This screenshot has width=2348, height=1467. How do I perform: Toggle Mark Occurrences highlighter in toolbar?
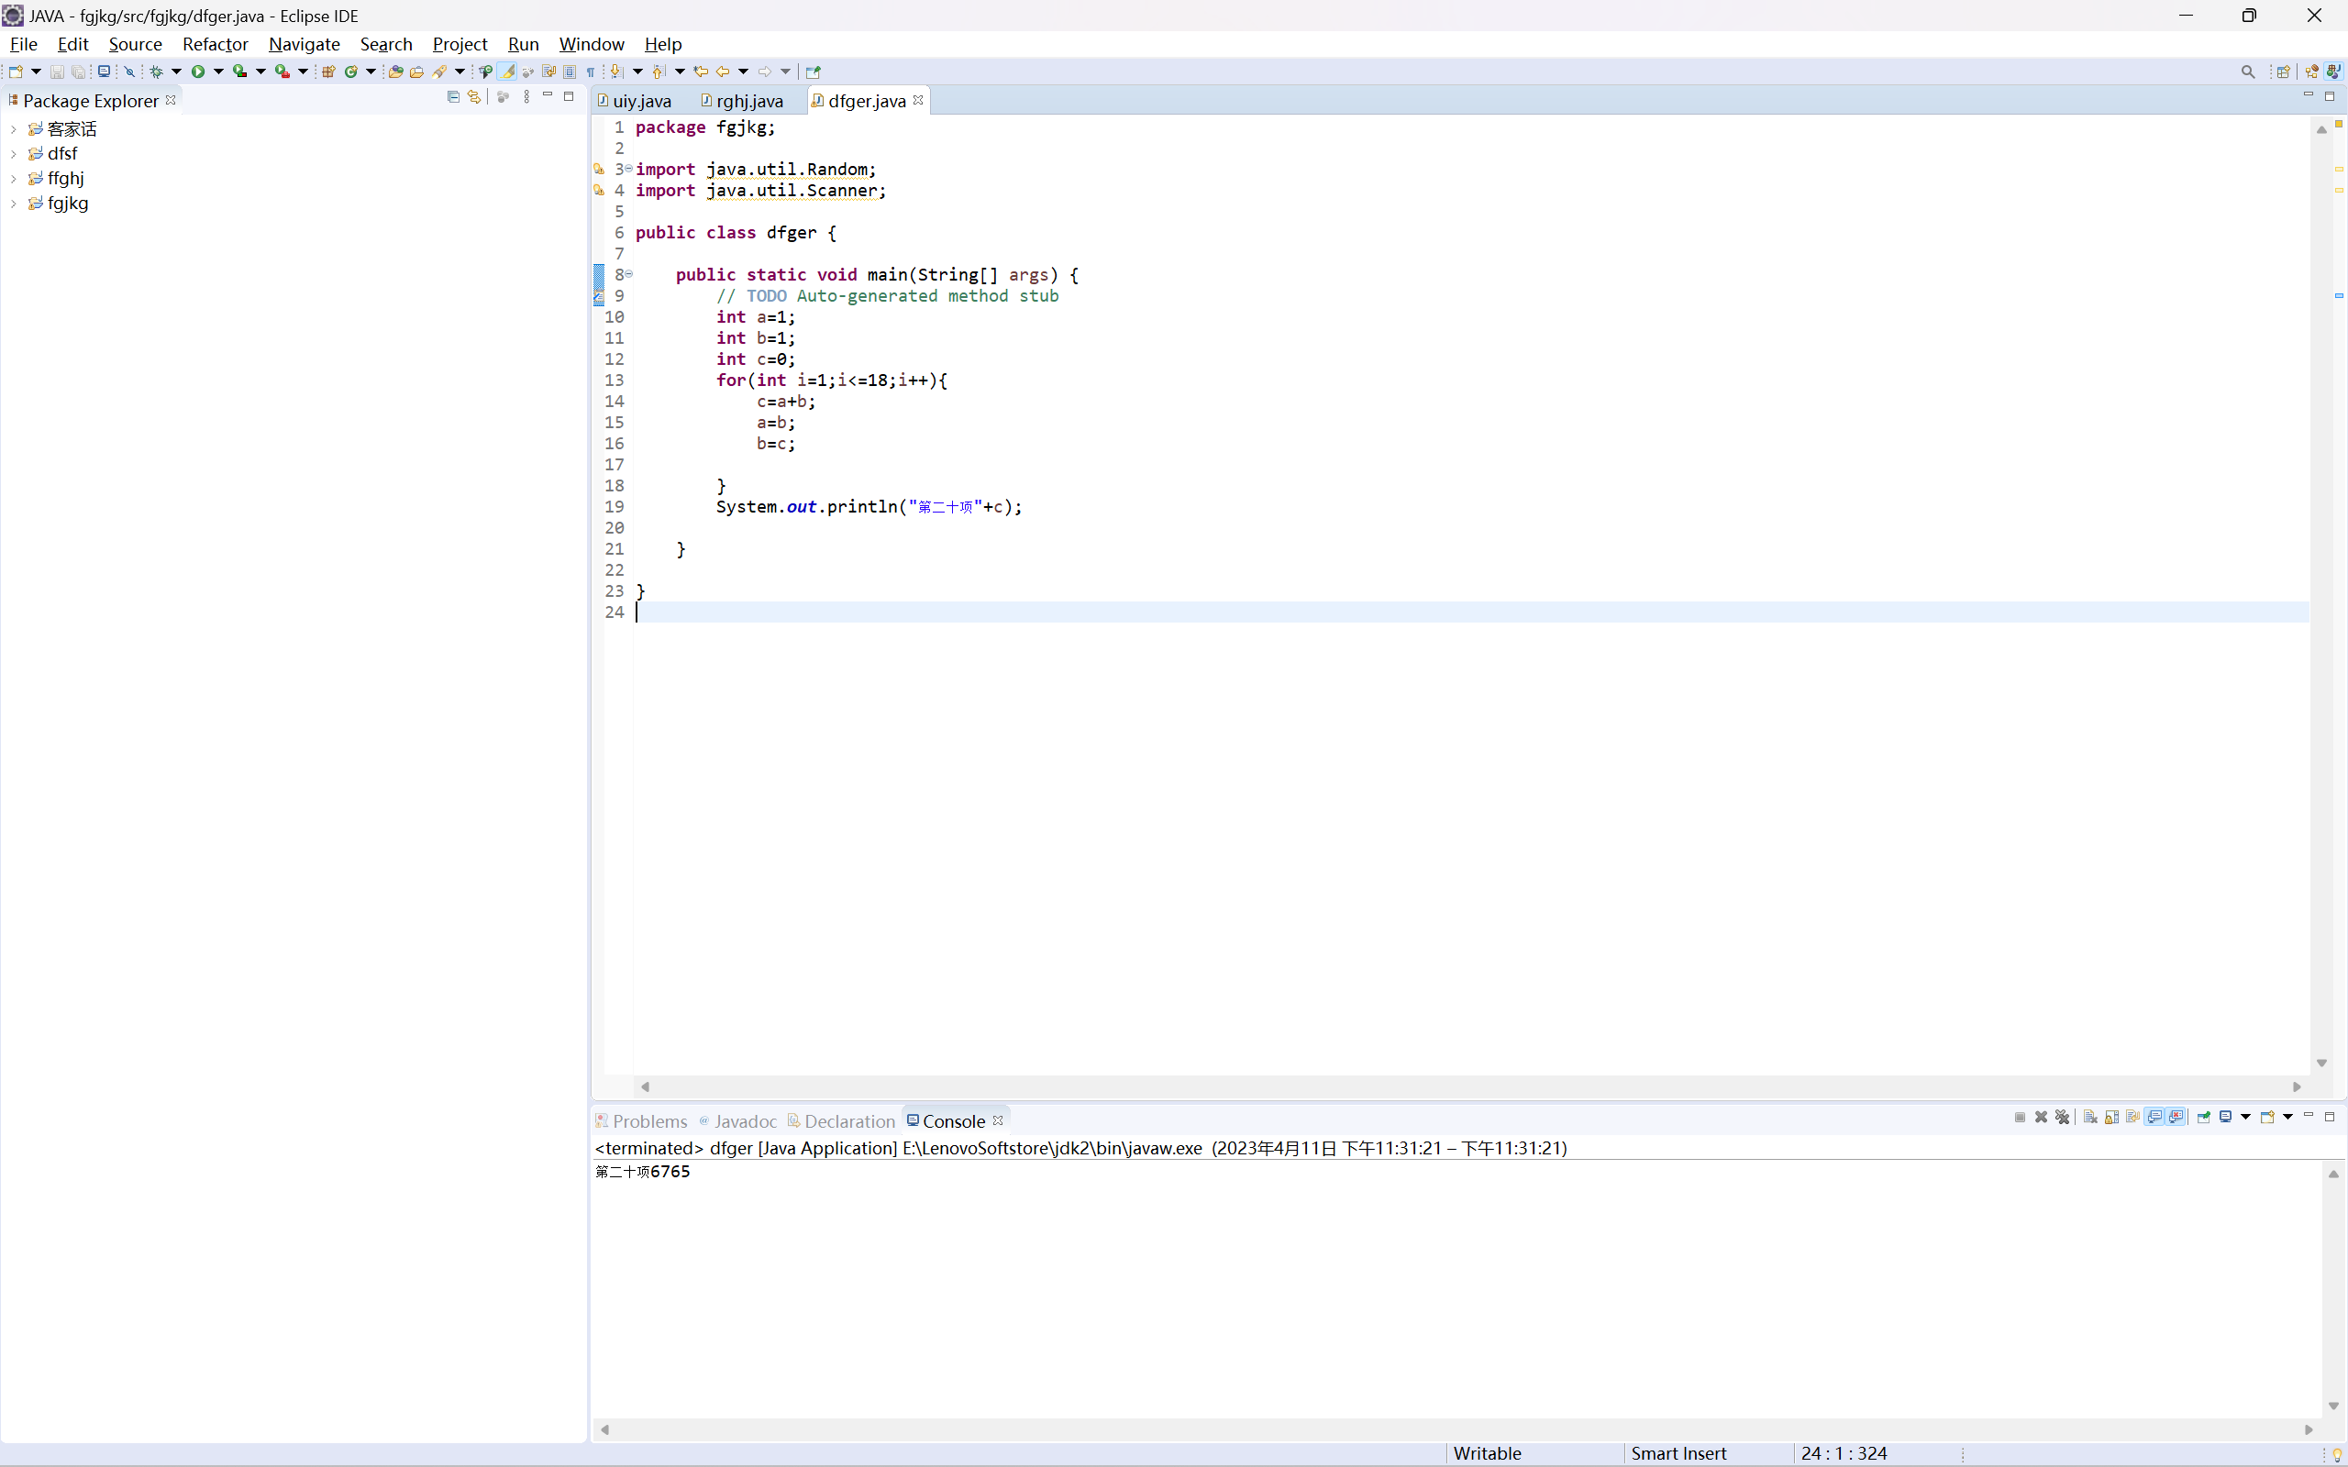click(507, 71)
